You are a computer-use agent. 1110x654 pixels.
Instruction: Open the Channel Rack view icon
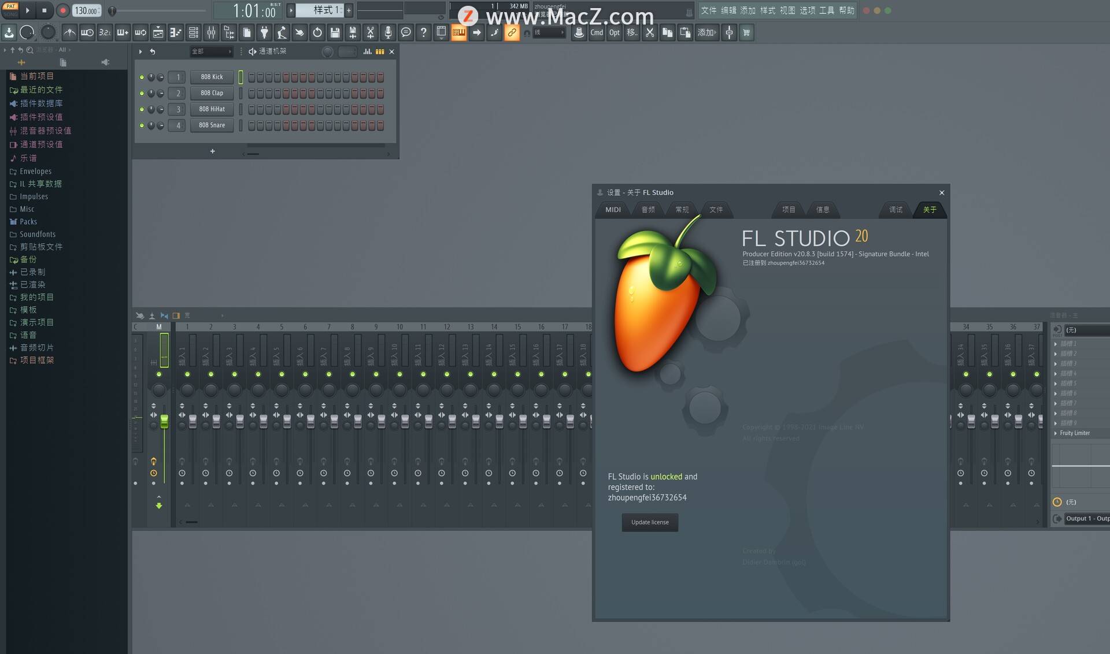click(x=194, y=33)
